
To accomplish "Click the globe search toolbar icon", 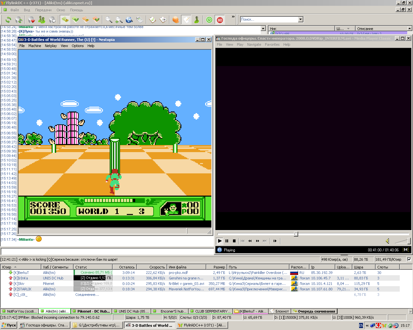I will (x=129, y=20).
